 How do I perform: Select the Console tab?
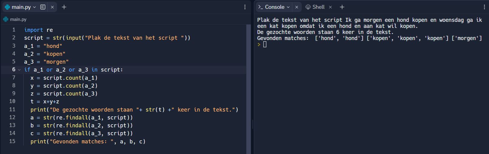(274, 7)
